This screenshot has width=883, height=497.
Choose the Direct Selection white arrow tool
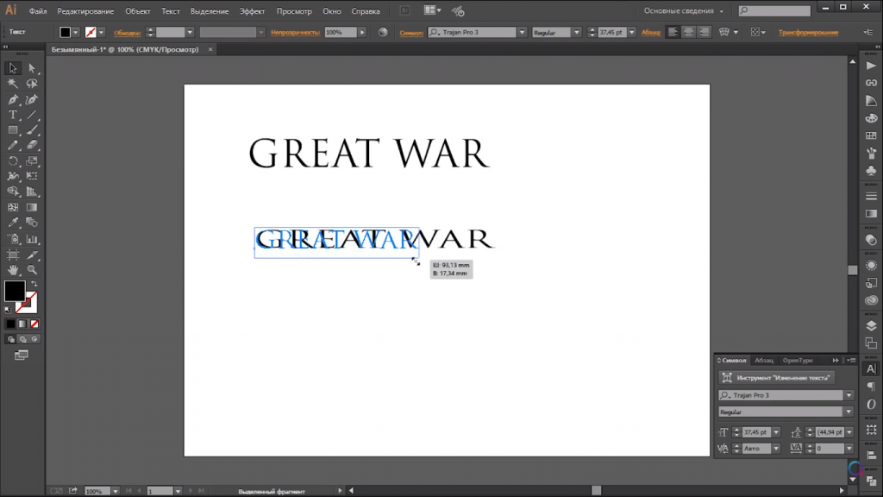32,68
